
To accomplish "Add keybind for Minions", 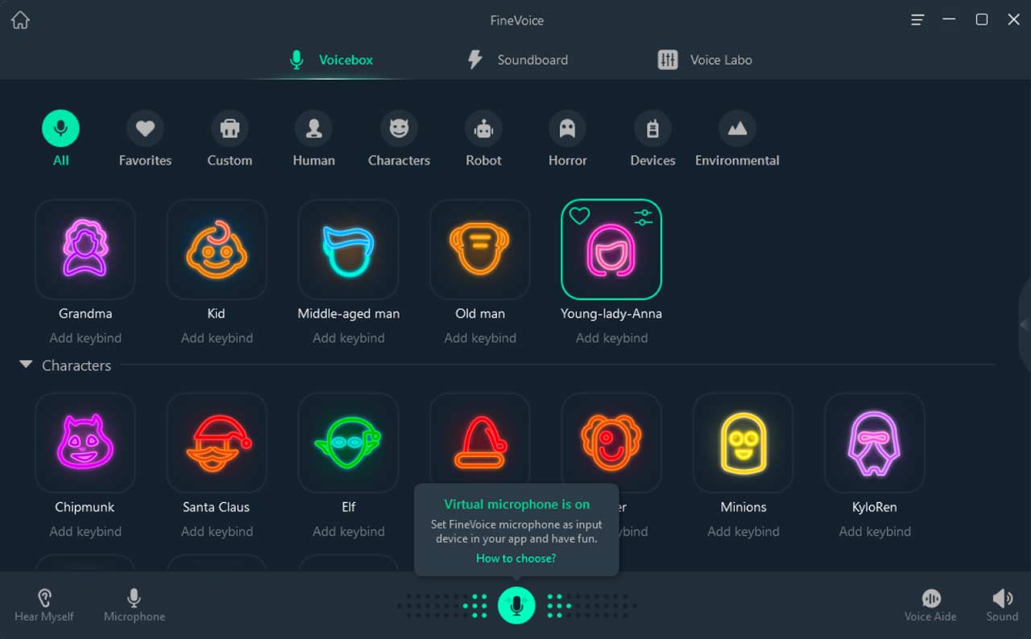I will 743,531.
